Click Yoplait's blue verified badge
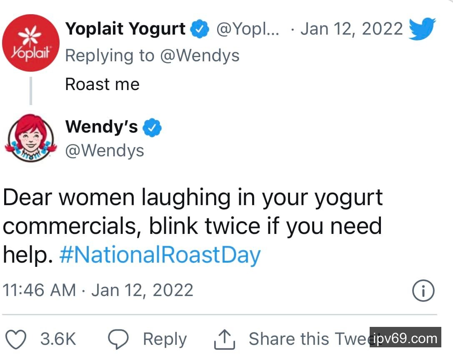This screenshot has width=453, height=359. (x=199, y=29)
